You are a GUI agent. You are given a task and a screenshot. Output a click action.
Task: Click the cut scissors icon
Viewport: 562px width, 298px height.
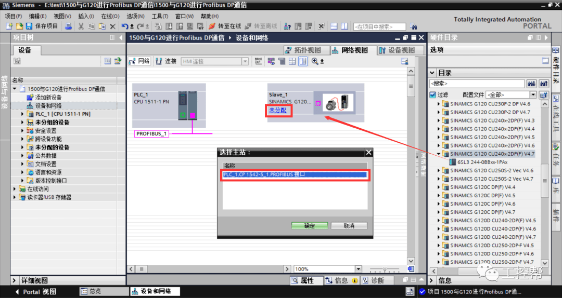click(81, 26)
